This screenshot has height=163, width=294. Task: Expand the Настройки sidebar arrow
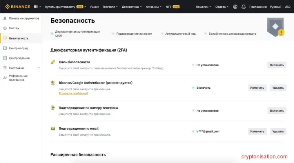pos(39,68)
